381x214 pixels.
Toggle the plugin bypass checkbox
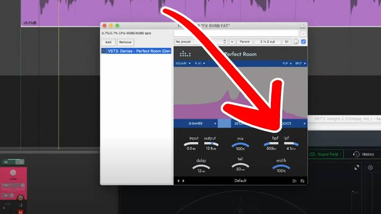(303, 42)
